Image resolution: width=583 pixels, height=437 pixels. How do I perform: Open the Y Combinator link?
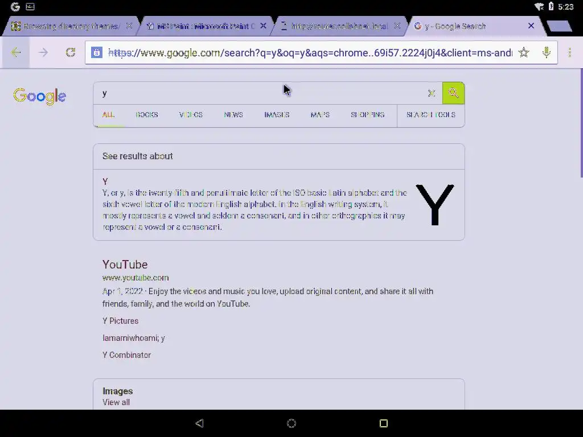(x=127, y=355)
